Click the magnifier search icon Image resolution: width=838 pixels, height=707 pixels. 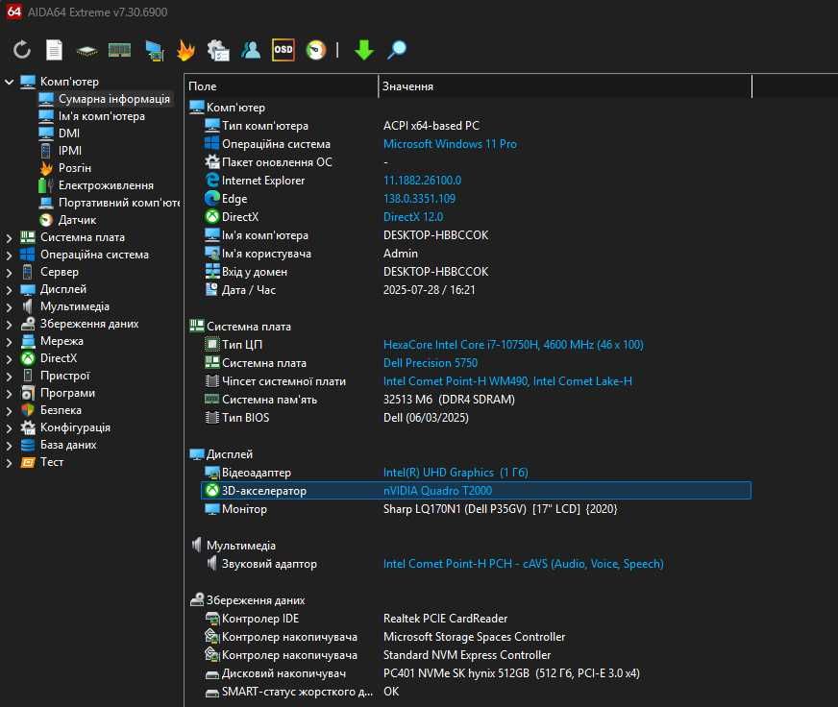397,50
